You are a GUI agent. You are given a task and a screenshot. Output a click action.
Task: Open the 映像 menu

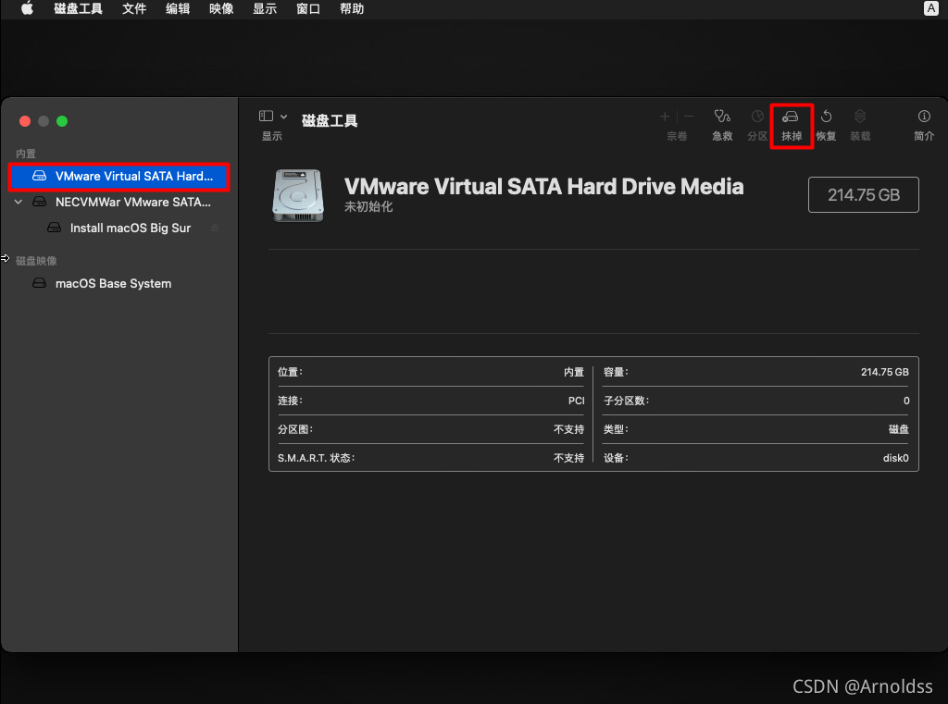coord(221,8)
